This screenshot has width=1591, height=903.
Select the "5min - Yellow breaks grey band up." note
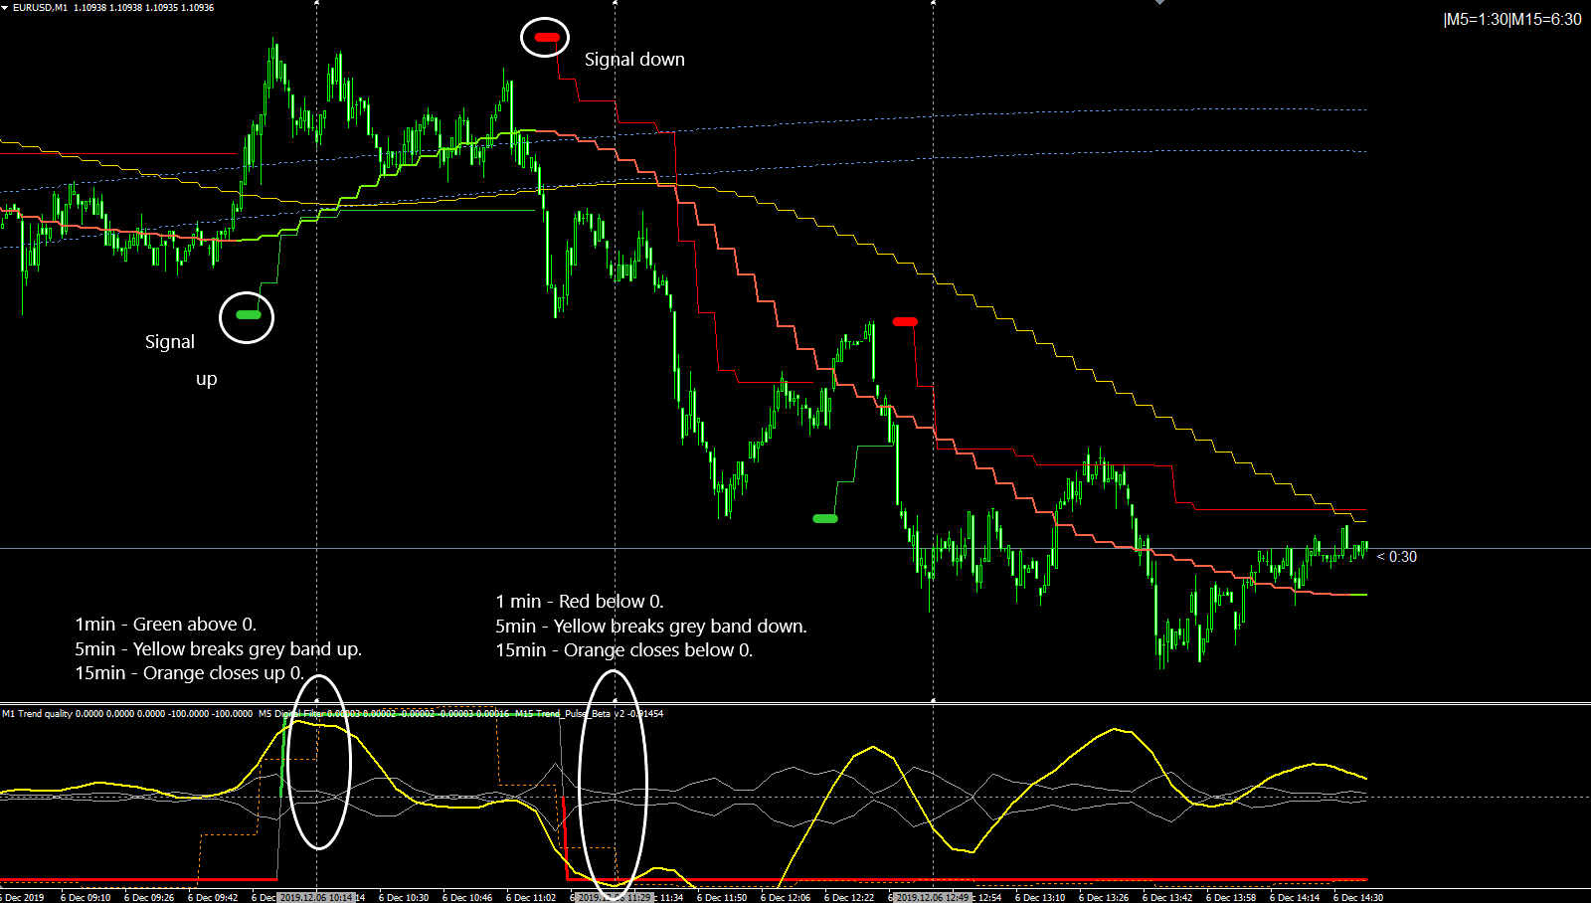click(x=219, y=649)
